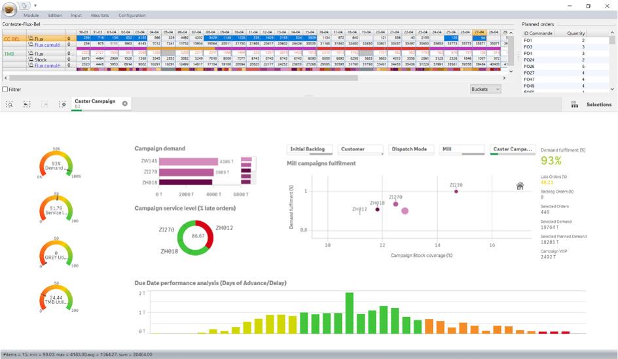
Task: Select the TMB row label
Action: pyautogui.click(x=9, y=54)
